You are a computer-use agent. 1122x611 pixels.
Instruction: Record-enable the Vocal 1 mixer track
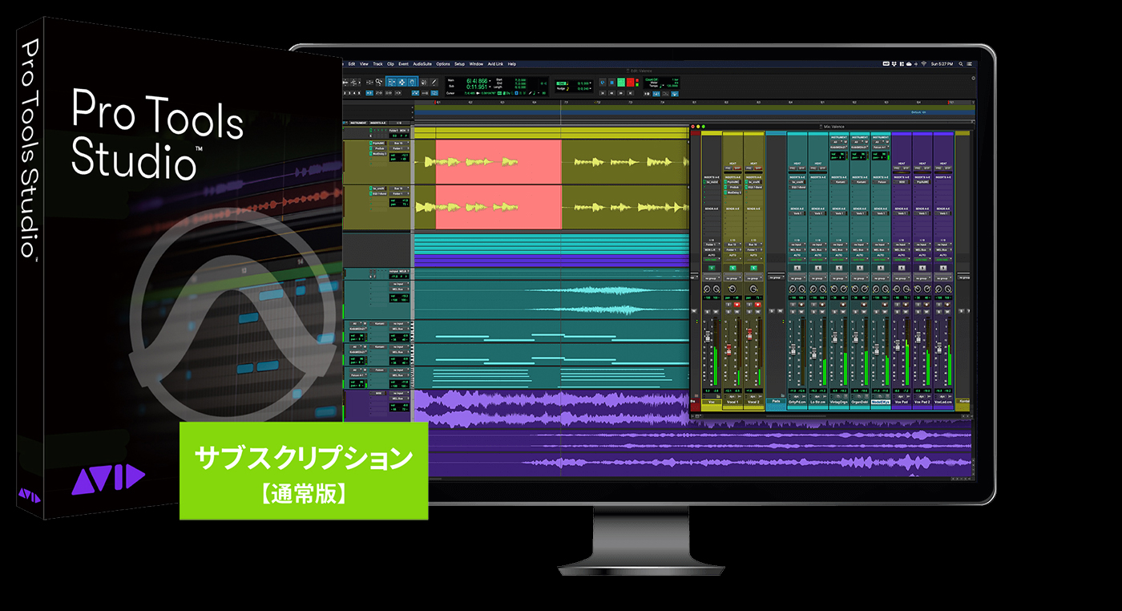pyautogui.click(x=737, y=305)
